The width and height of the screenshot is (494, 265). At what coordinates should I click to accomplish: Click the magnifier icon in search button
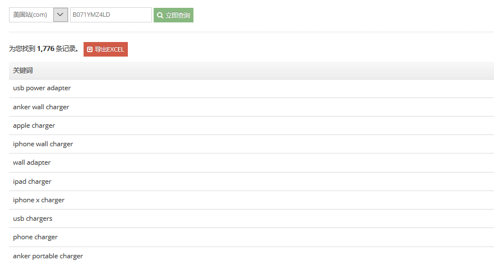pyautogui.click(x=160, y=15)
